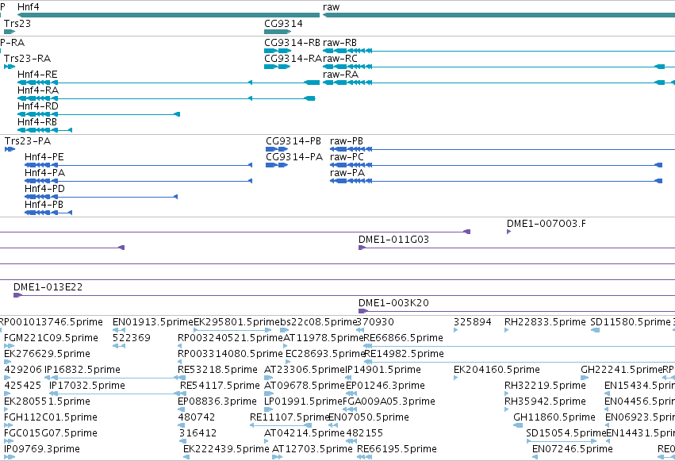
Task: Click the EK280551.5prime EST
Action: (x=47, y=401)
